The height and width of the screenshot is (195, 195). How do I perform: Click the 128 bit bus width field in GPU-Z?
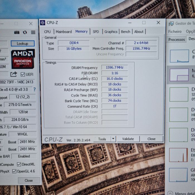[x=23, y=112]
